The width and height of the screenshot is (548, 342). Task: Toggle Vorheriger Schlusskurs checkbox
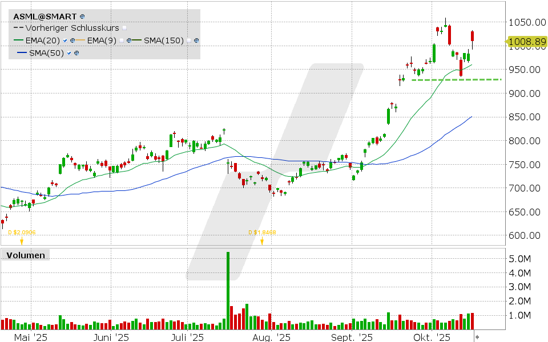(x=125, y=28)
